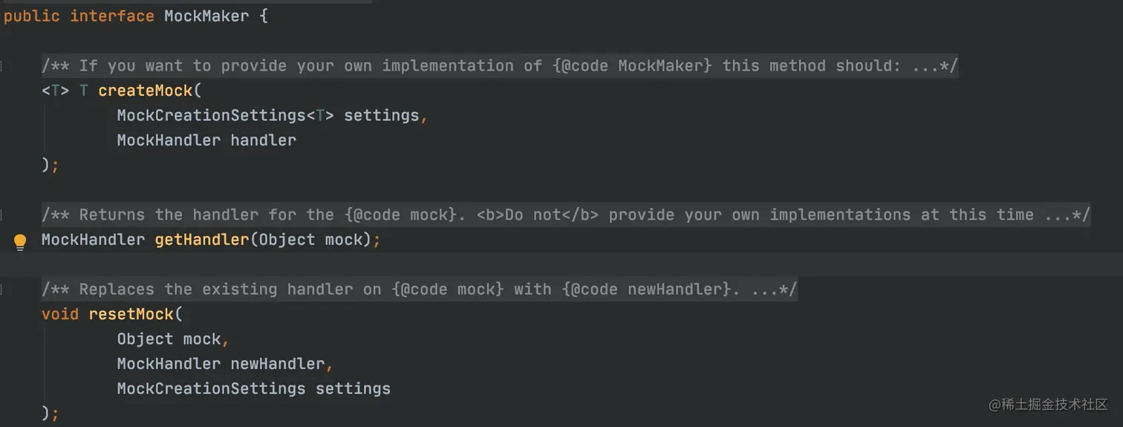The image size is (1123, 427).
Task: Place the cursor on the MockMaker interface name
Action: [206, 16]
